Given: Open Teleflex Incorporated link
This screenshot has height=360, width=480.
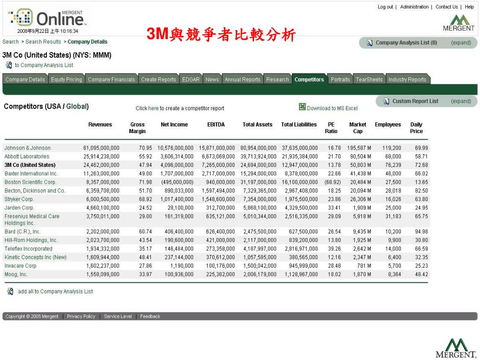Looking at the screenshot, I should point(29,249).
